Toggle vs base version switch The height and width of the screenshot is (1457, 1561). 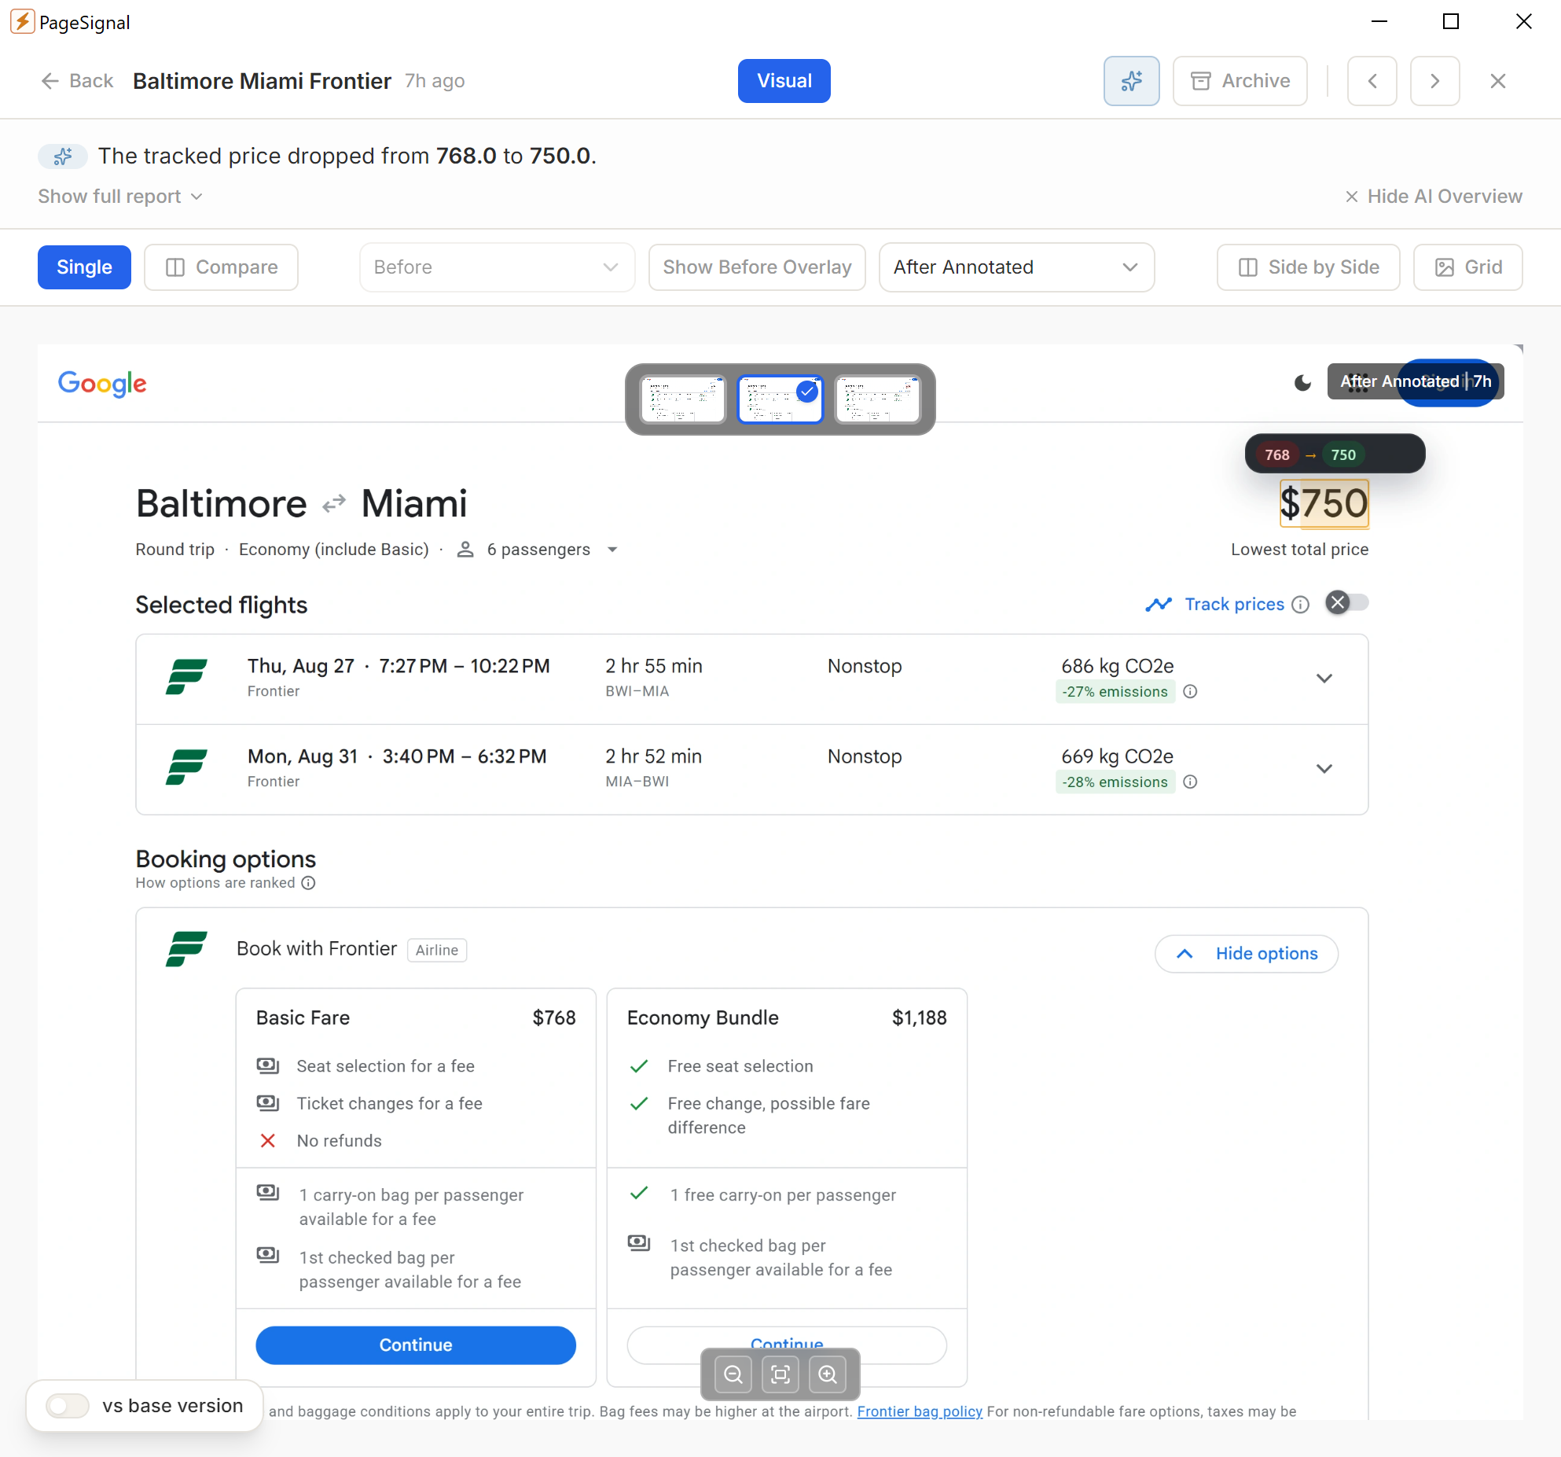(x=67, y=1406)
